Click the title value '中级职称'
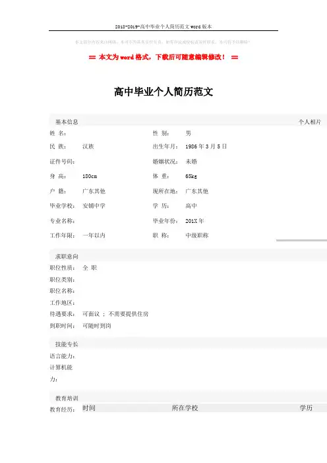 197,235
